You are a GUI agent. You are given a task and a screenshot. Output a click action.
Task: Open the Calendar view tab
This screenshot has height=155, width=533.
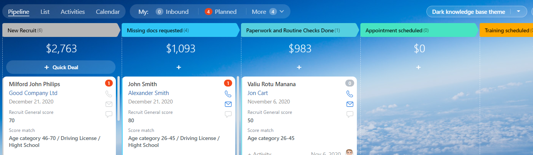tap(108, 12)
